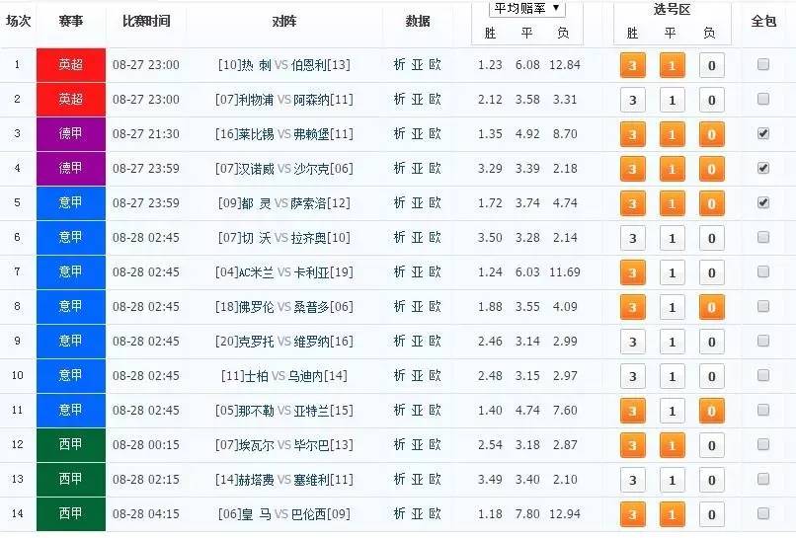Select draw 1 for 利物浦 vs 阿森纳
The image size is (796, 538).
click(673, 100)
